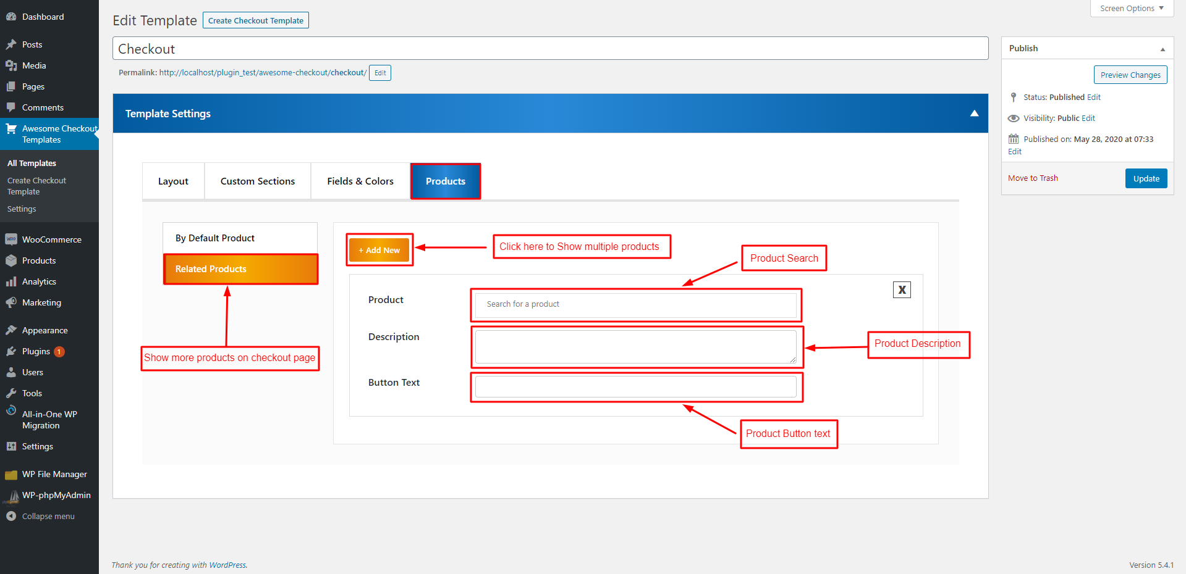Click Move to Trash link

point(1033,178)
